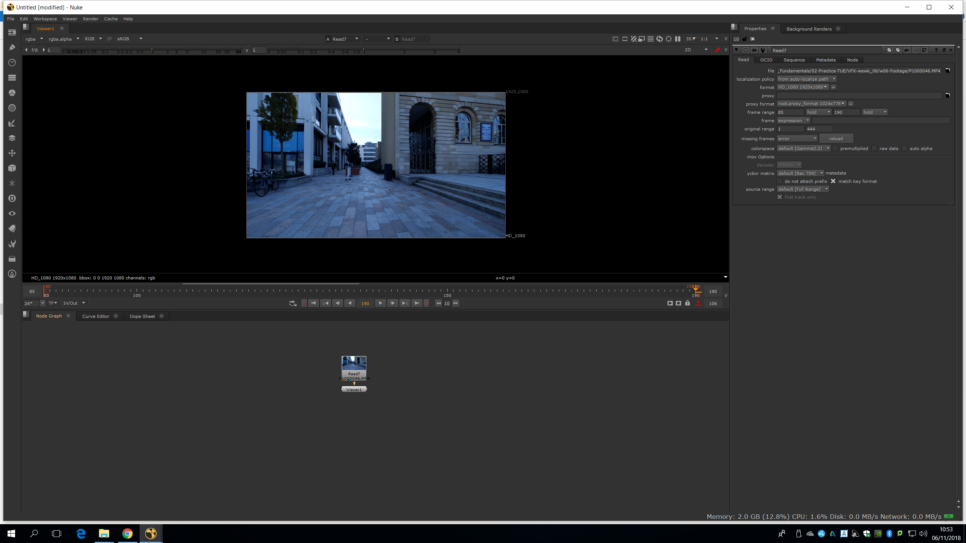This screenshot has height=543, width=966.
Task: Click the viewer refresh icon
Action: point(660,39)
